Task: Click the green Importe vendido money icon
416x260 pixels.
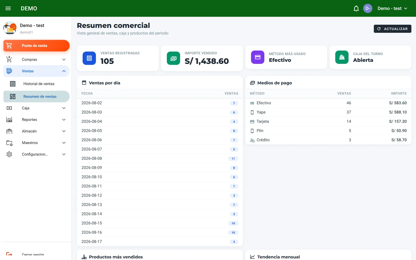Action: 173,58
